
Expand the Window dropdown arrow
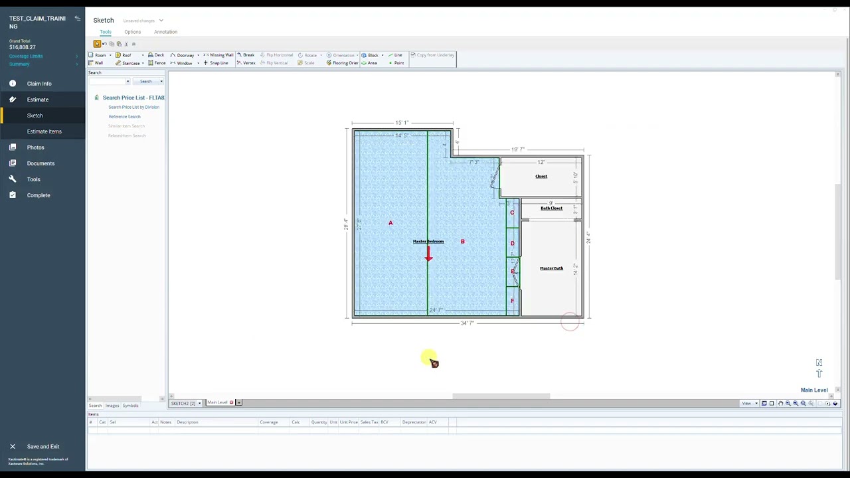(198, 63)
